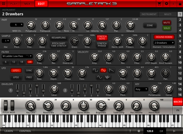The image size is (183, 134).
Task: Click the MOD wheel
Action: 12,105
